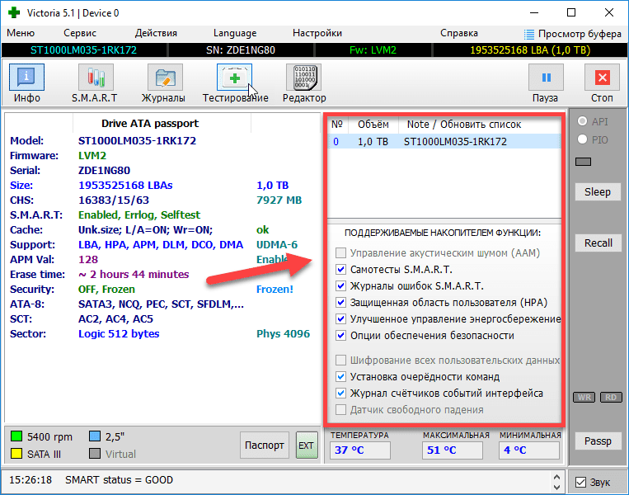Click the Пауза pause icon

(x=546, y=77)
